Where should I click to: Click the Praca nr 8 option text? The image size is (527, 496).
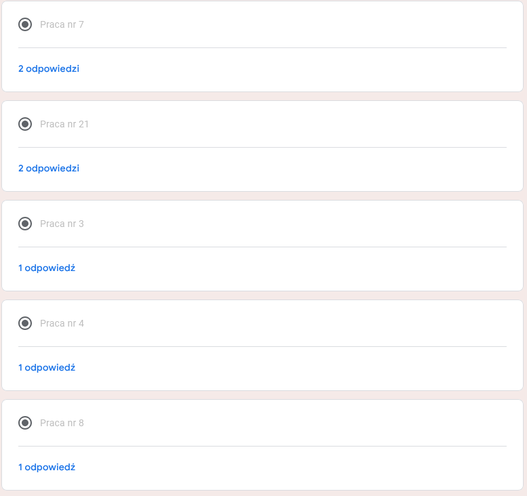pos(62,423)
